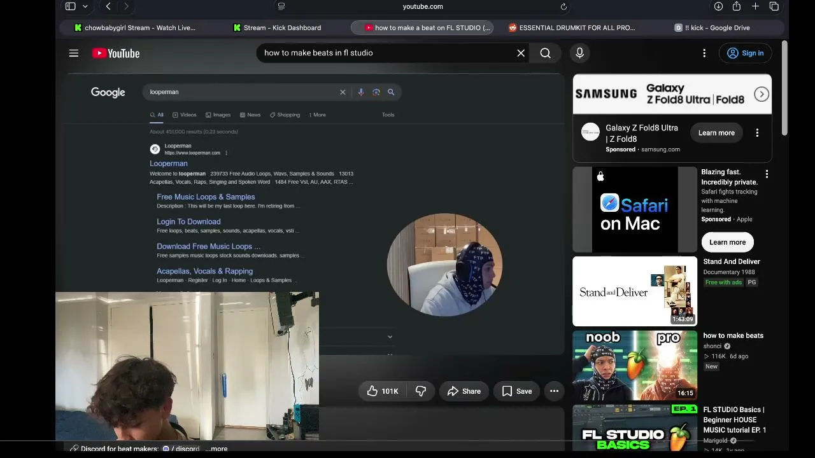Click the youtube.com address bar

[x=423, y=6]
